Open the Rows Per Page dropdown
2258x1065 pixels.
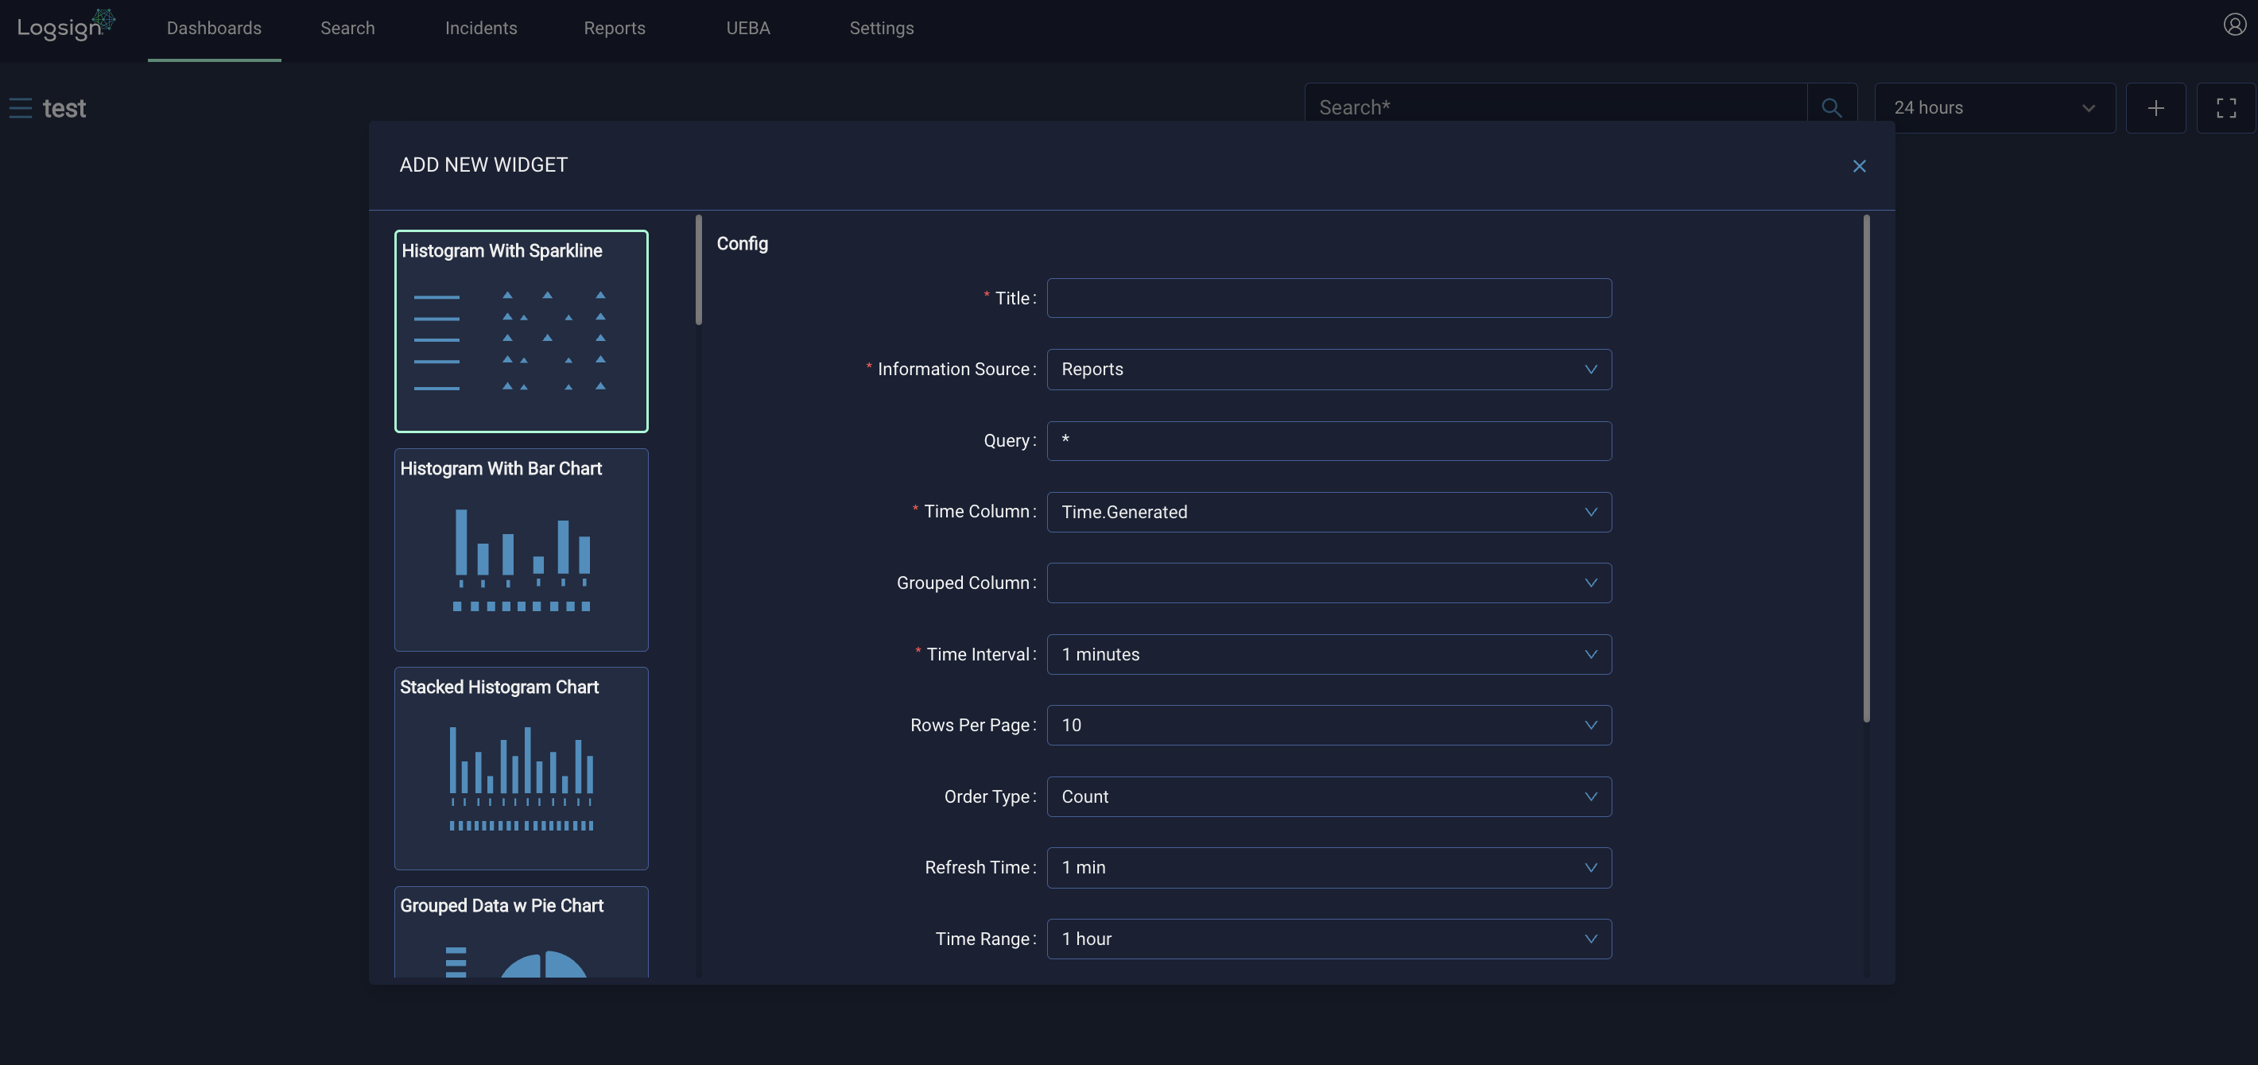coord(1329,725)
